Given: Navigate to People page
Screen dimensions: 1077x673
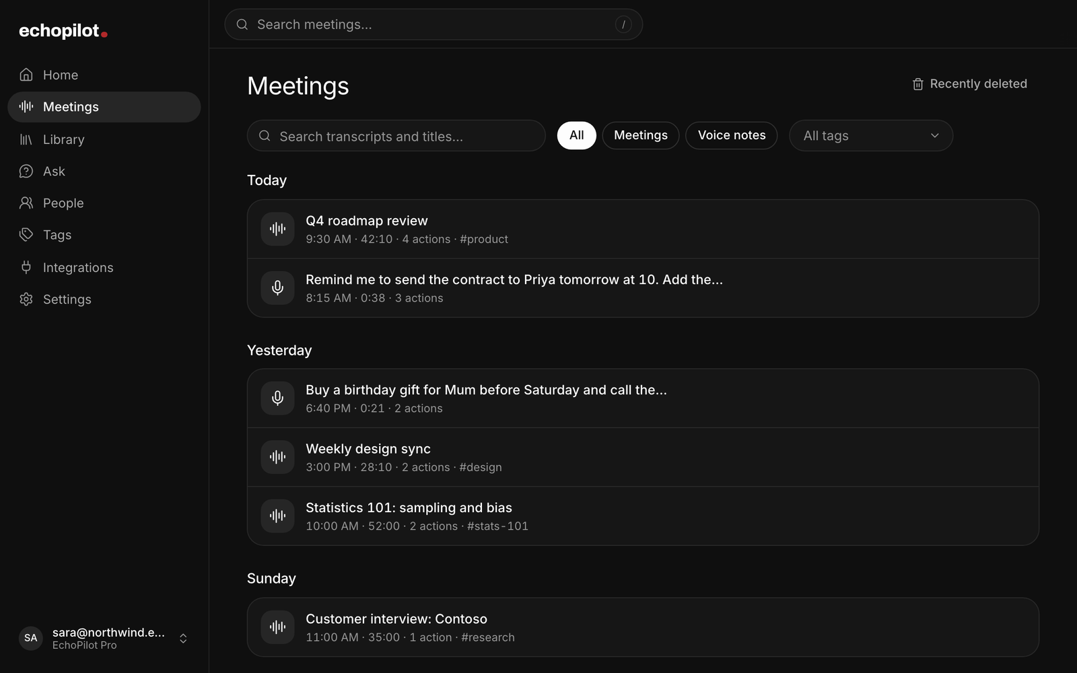Looking at the screenshot, I should click(x=104, y=203).
